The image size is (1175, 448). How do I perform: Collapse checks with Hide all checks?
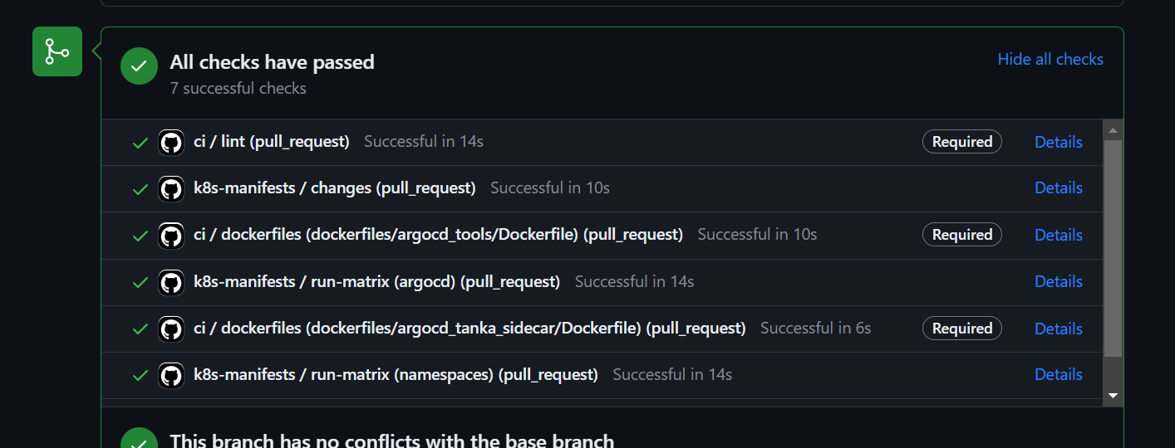pyautogui.click(x=1050, y=59)
